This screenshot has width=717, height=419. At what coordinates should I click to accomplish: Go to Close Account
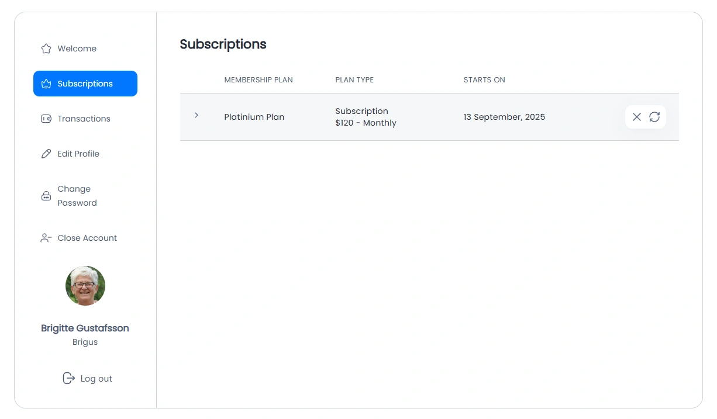[87, 237]
